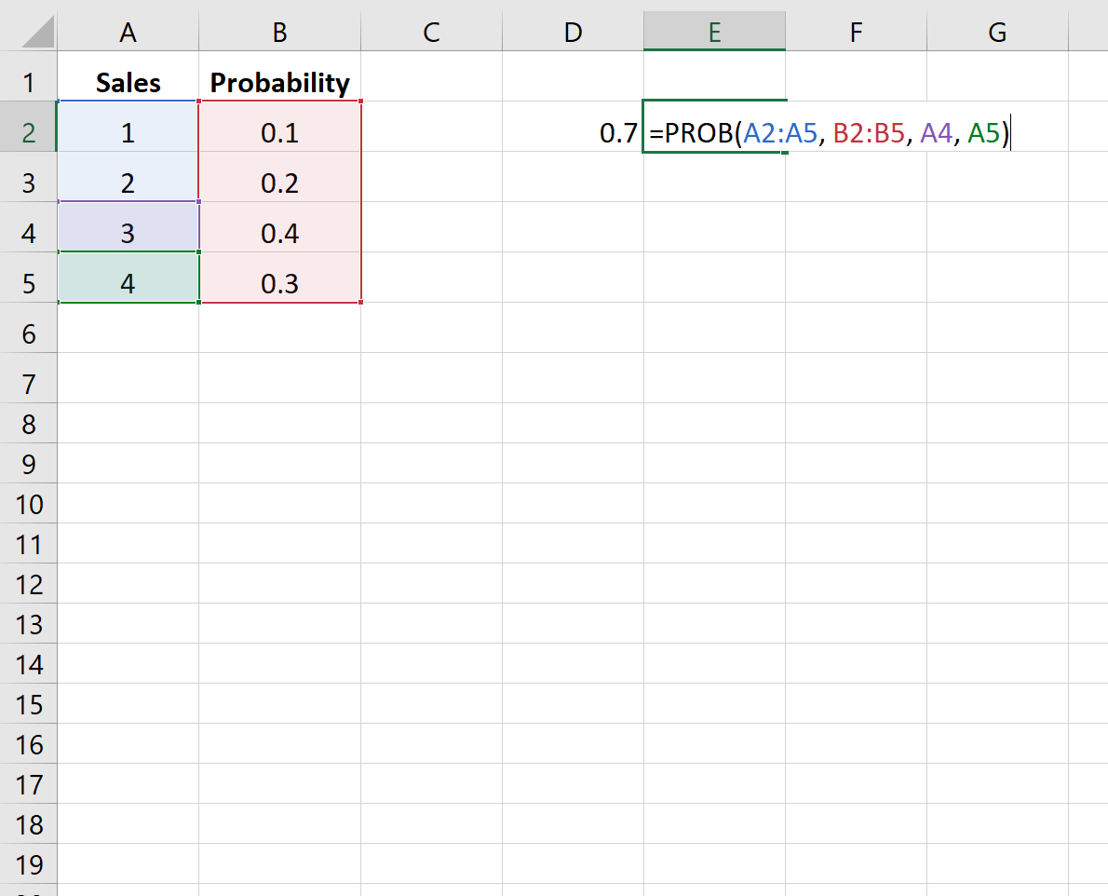Select column A header
The height and width of the screenshot is (896, 1108).
[128, 32]
